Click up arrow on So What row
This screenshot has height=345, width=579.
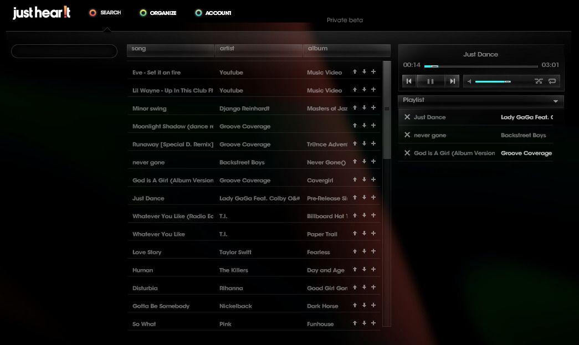click(x=355, y=323)
